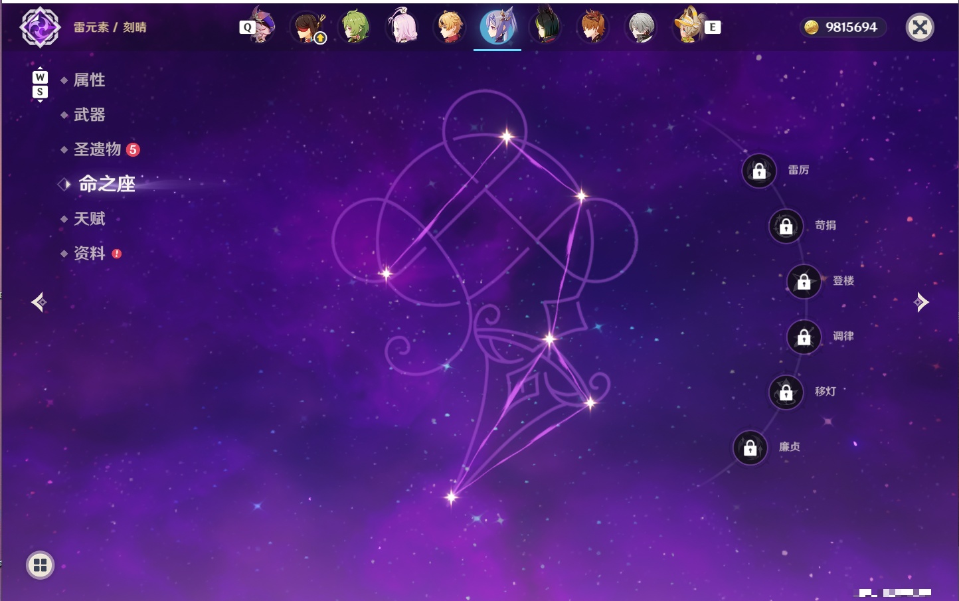The height and width of the screenshot is (601, 959).
Task: Open the locked 雷厉 constellation node
Action: tap(759, 171)
